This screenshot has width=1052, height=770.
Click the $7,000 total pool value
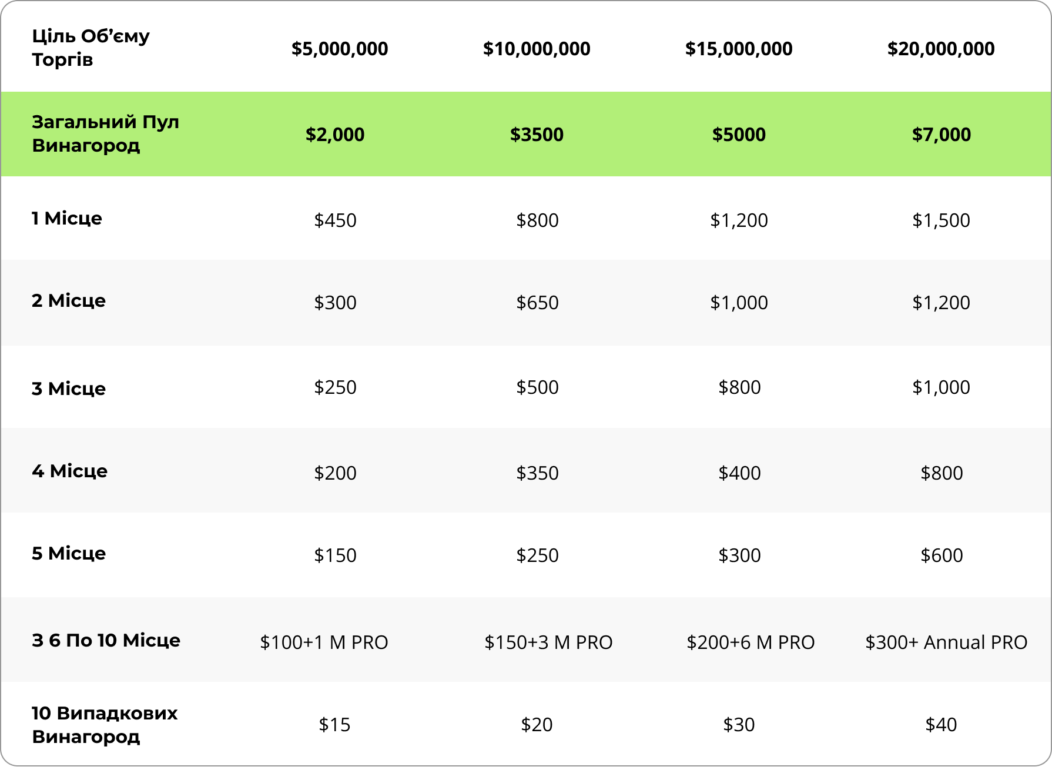point(941,135)
